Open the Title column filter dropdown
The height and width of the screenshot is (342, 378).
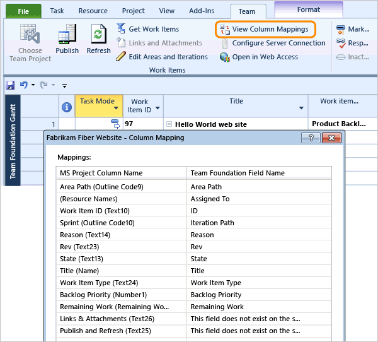click(x=301, y=108)
